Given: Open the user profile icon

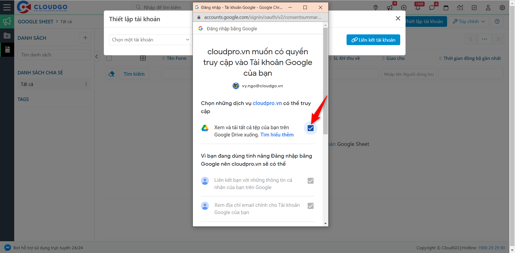Looking at the screenshot, I should [x=488, y=8].
